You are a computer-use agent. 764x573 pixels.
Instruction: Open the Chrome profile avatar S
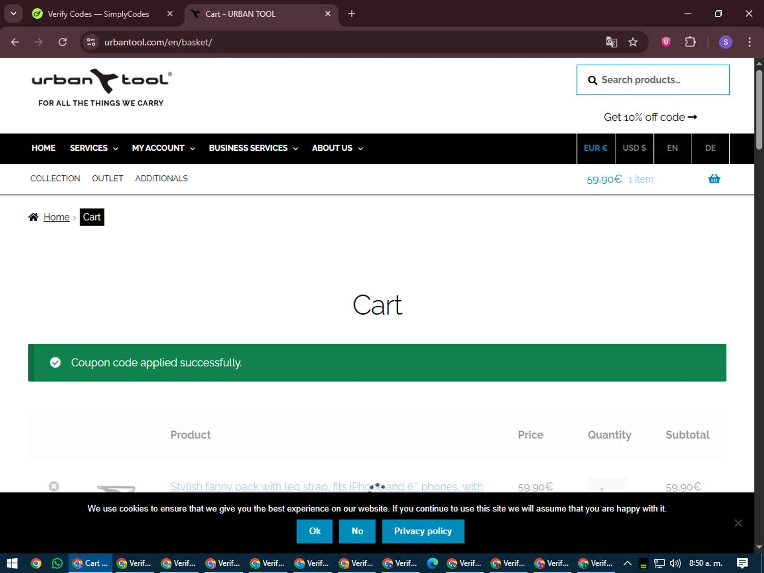[726, 42]
